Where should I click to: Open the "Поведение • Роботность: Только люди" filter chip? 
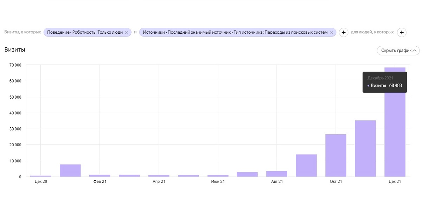84,32
